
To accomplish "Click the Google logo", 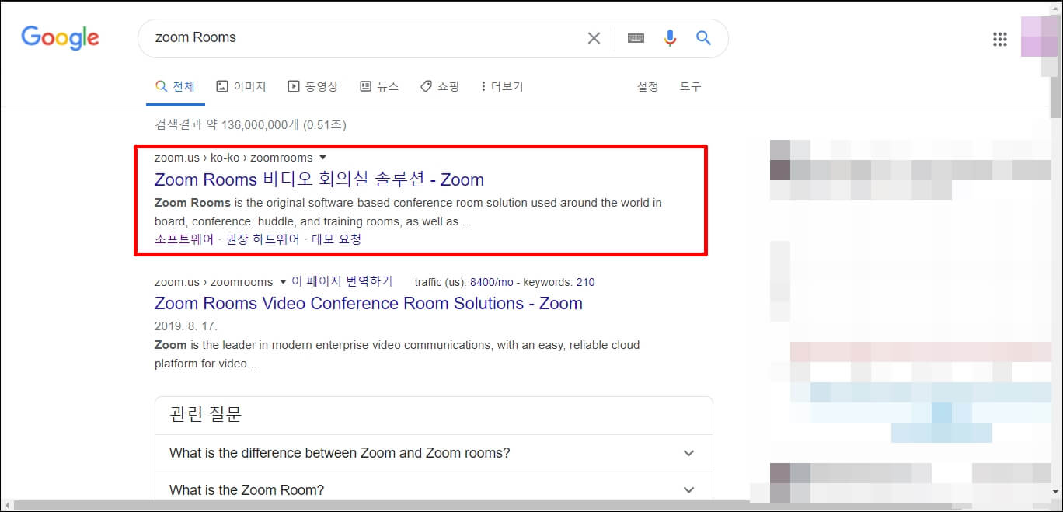I will (60, 38).
